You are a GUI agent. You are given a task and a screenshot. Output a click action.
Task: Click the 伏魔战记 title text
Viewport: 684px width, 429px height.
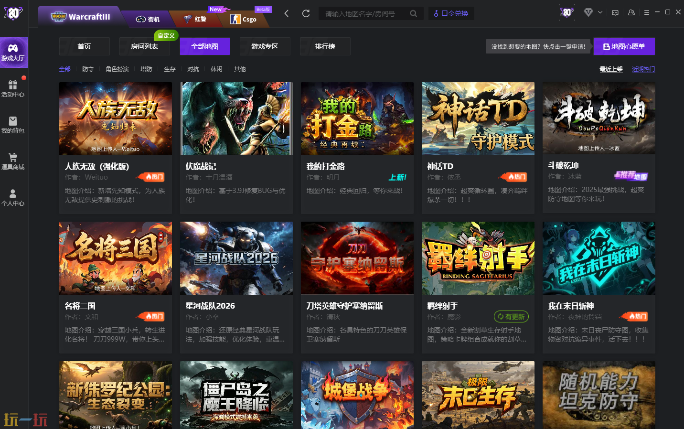point(201,166)
